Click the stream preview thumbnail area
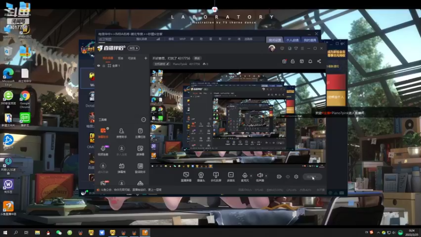421x237 pixels. [238, 119]
